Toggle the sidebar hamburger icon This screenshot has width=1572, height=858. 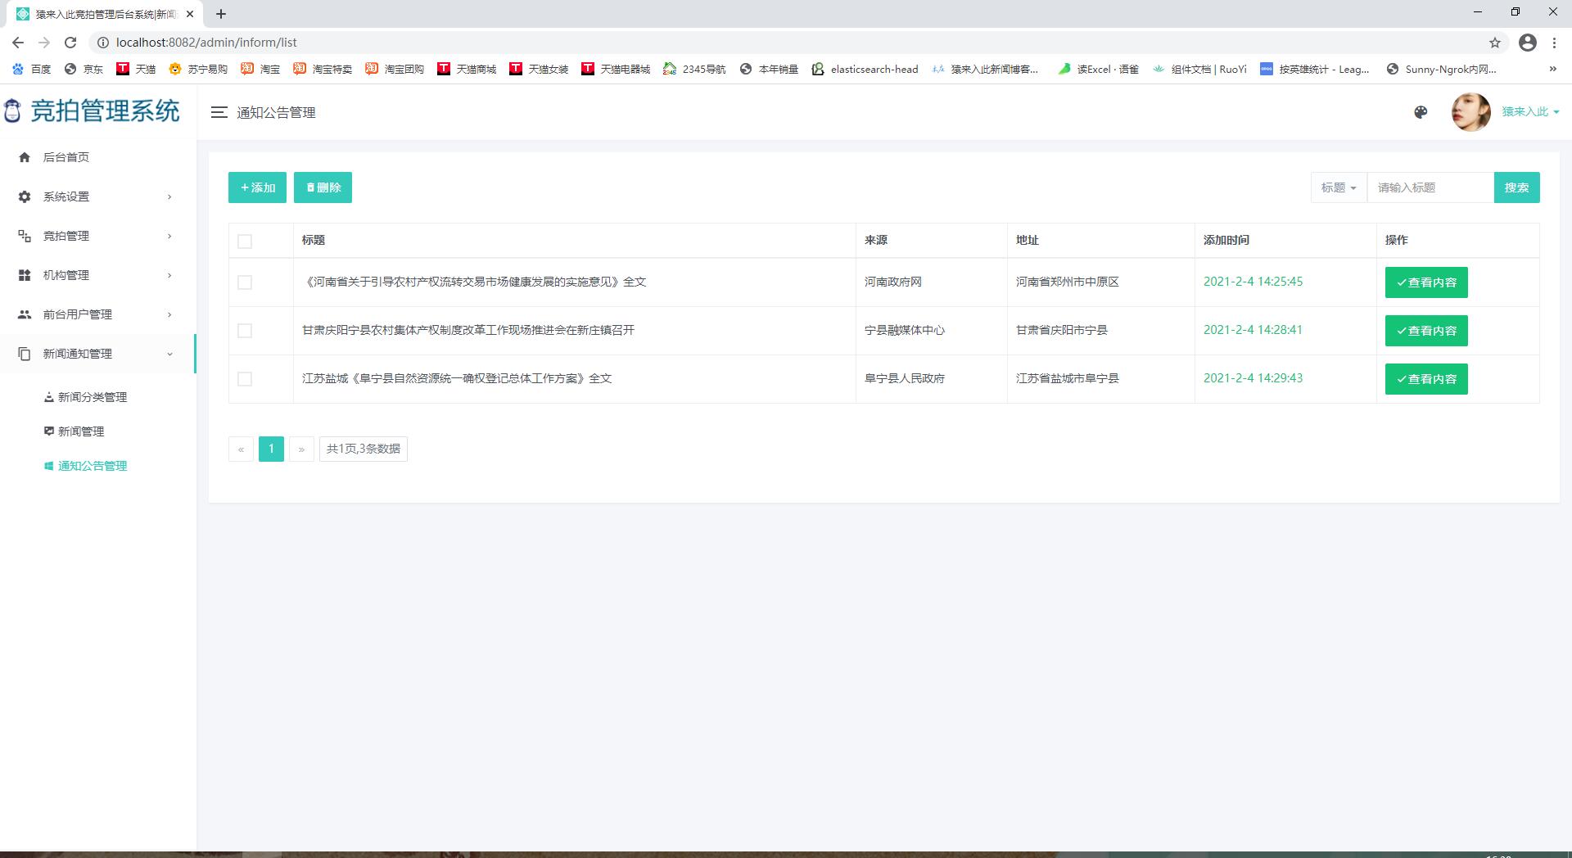(x=219, y=113)
